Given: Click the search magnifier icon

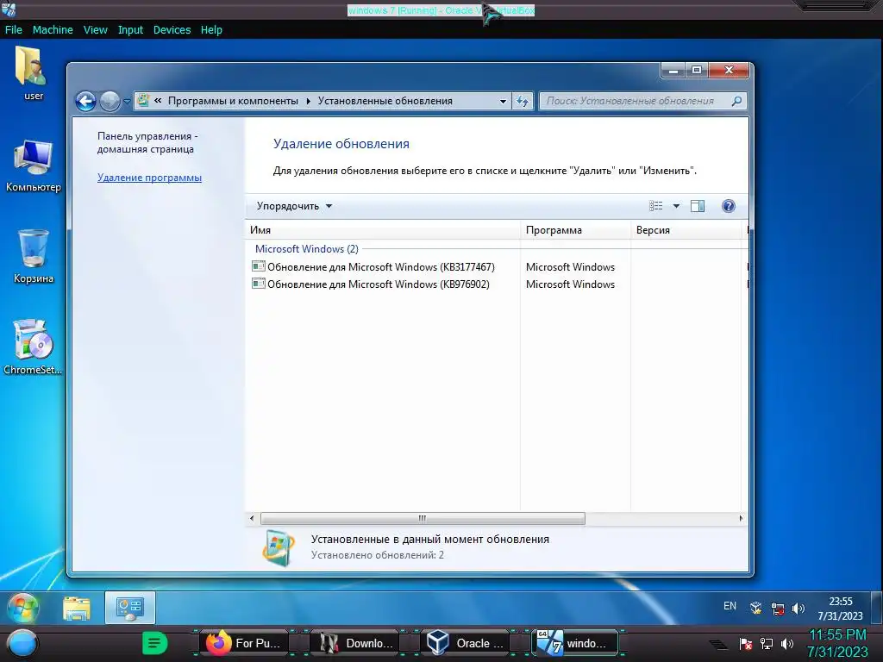Looking at the screenshot, I should click(x=736, y=101).
